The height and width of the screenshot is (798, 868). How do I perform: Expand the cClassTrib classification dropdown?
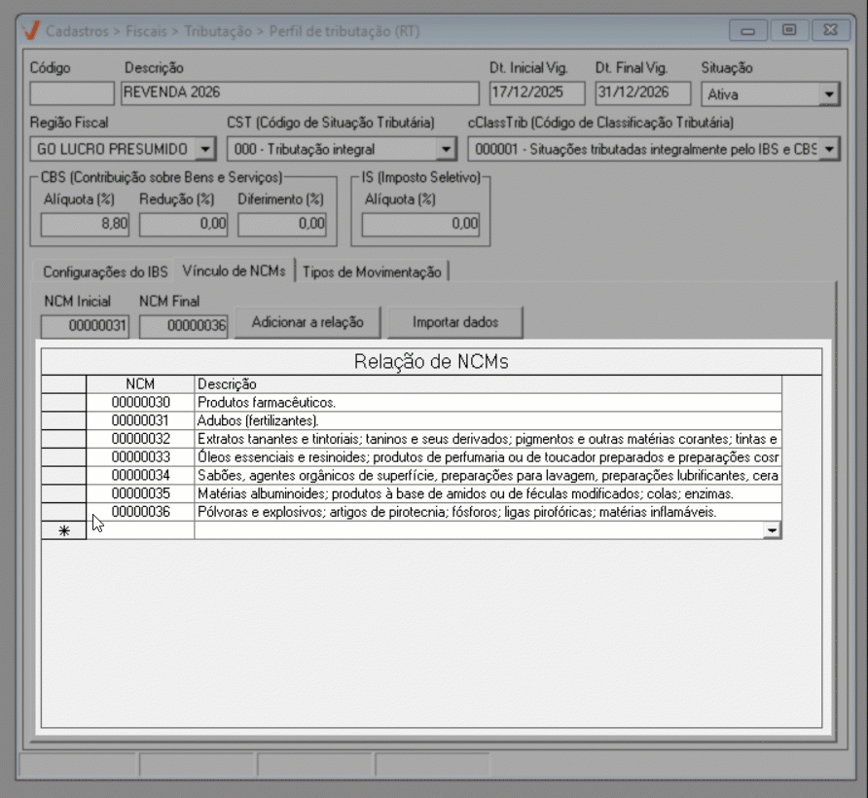[828, 149]
